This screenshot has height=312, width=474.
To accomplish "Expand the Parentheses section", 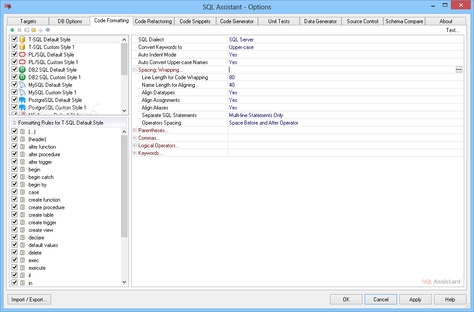I will click(135, 130).
